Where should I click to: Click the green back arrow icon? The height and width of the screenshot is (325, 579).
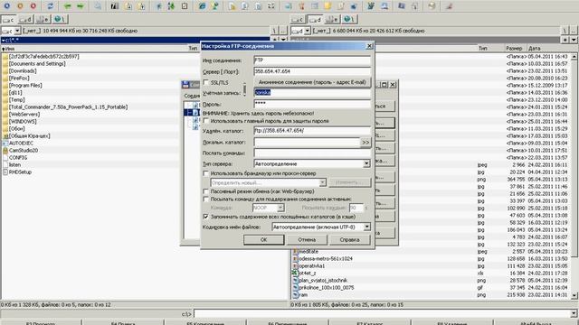[67, 6]
